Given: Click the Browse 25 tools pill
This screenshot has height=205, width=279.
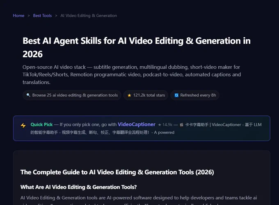Looking at the screenshot, I should click(72, 95).
